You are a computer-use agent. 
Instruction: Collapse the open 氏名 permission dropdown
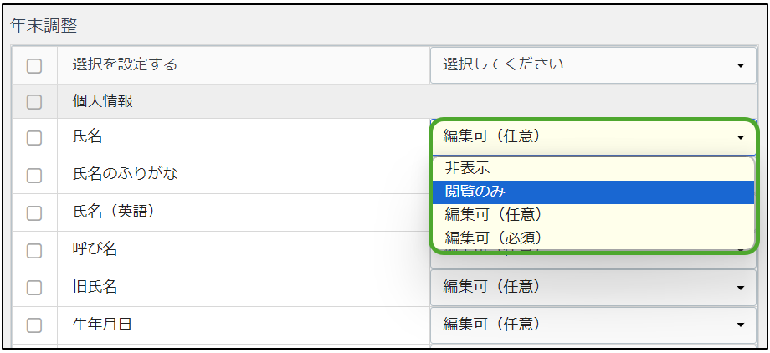coord(593,137)
